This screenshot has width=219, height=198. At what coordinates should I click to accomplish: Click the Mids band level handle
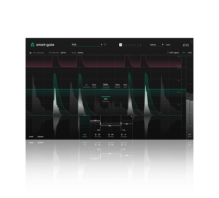pyautogui.click(x=109, y=126)
